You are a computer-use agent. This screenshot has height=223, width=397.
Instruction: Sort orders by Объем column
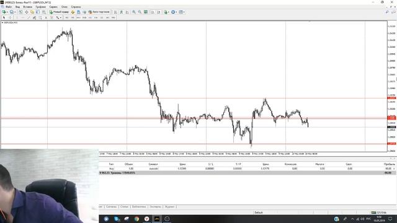pyautogui.click(x=128, y=164)
